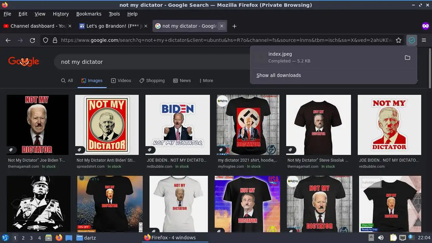Click tray expander arrow in taskbar
The height and width of the screenshot is (243, 432).
tap(371, 238)
